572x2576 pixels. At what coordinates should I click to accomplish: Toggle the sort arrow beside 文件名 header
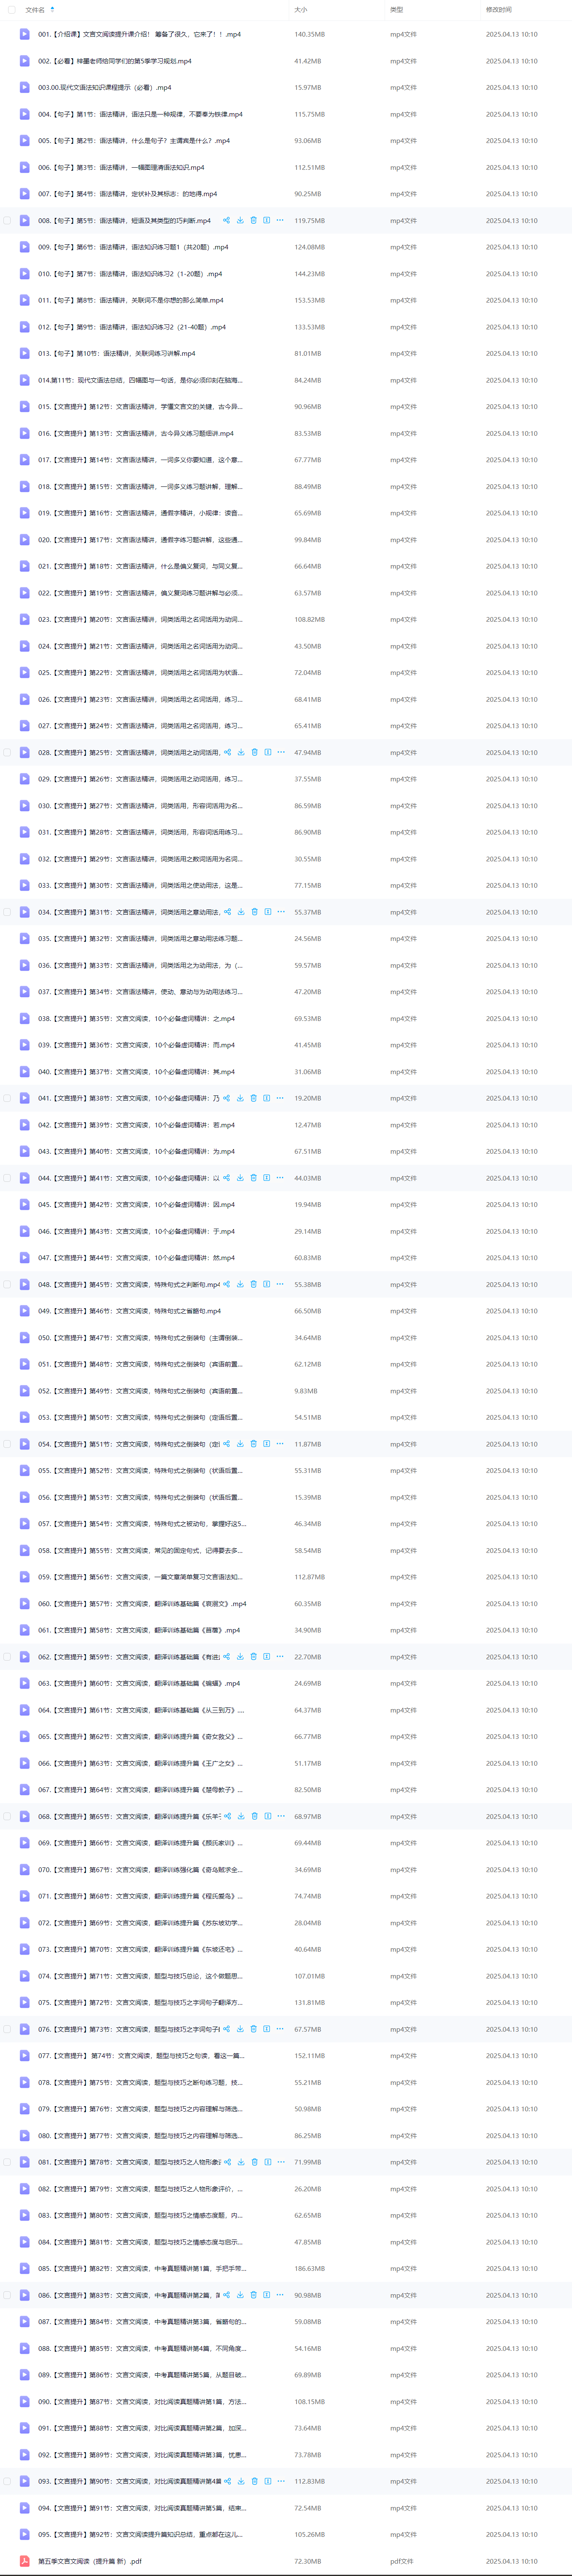tap(52, 9)
